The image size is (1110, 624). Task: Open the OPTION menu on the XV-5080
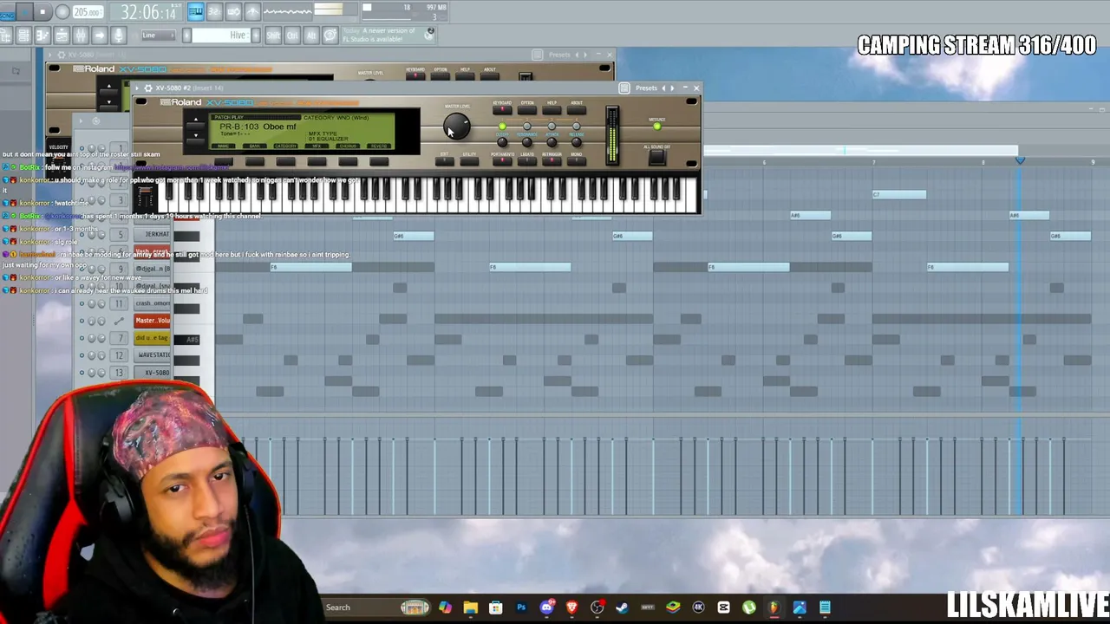(527, 110)
